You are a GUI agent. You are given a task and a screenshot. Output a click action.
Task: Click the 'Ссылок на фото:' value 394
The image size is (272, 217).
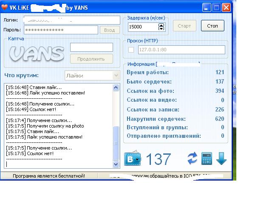click(220, 91)
